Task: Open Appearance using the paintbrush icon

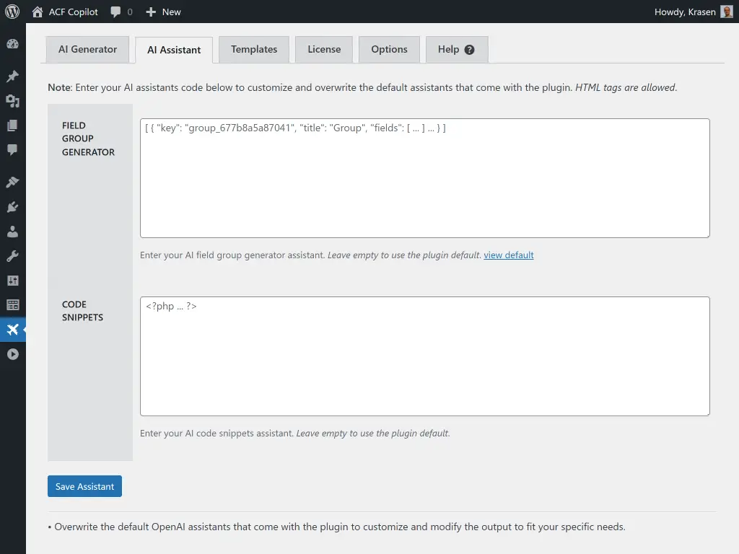Action: [x=12, y=182]
